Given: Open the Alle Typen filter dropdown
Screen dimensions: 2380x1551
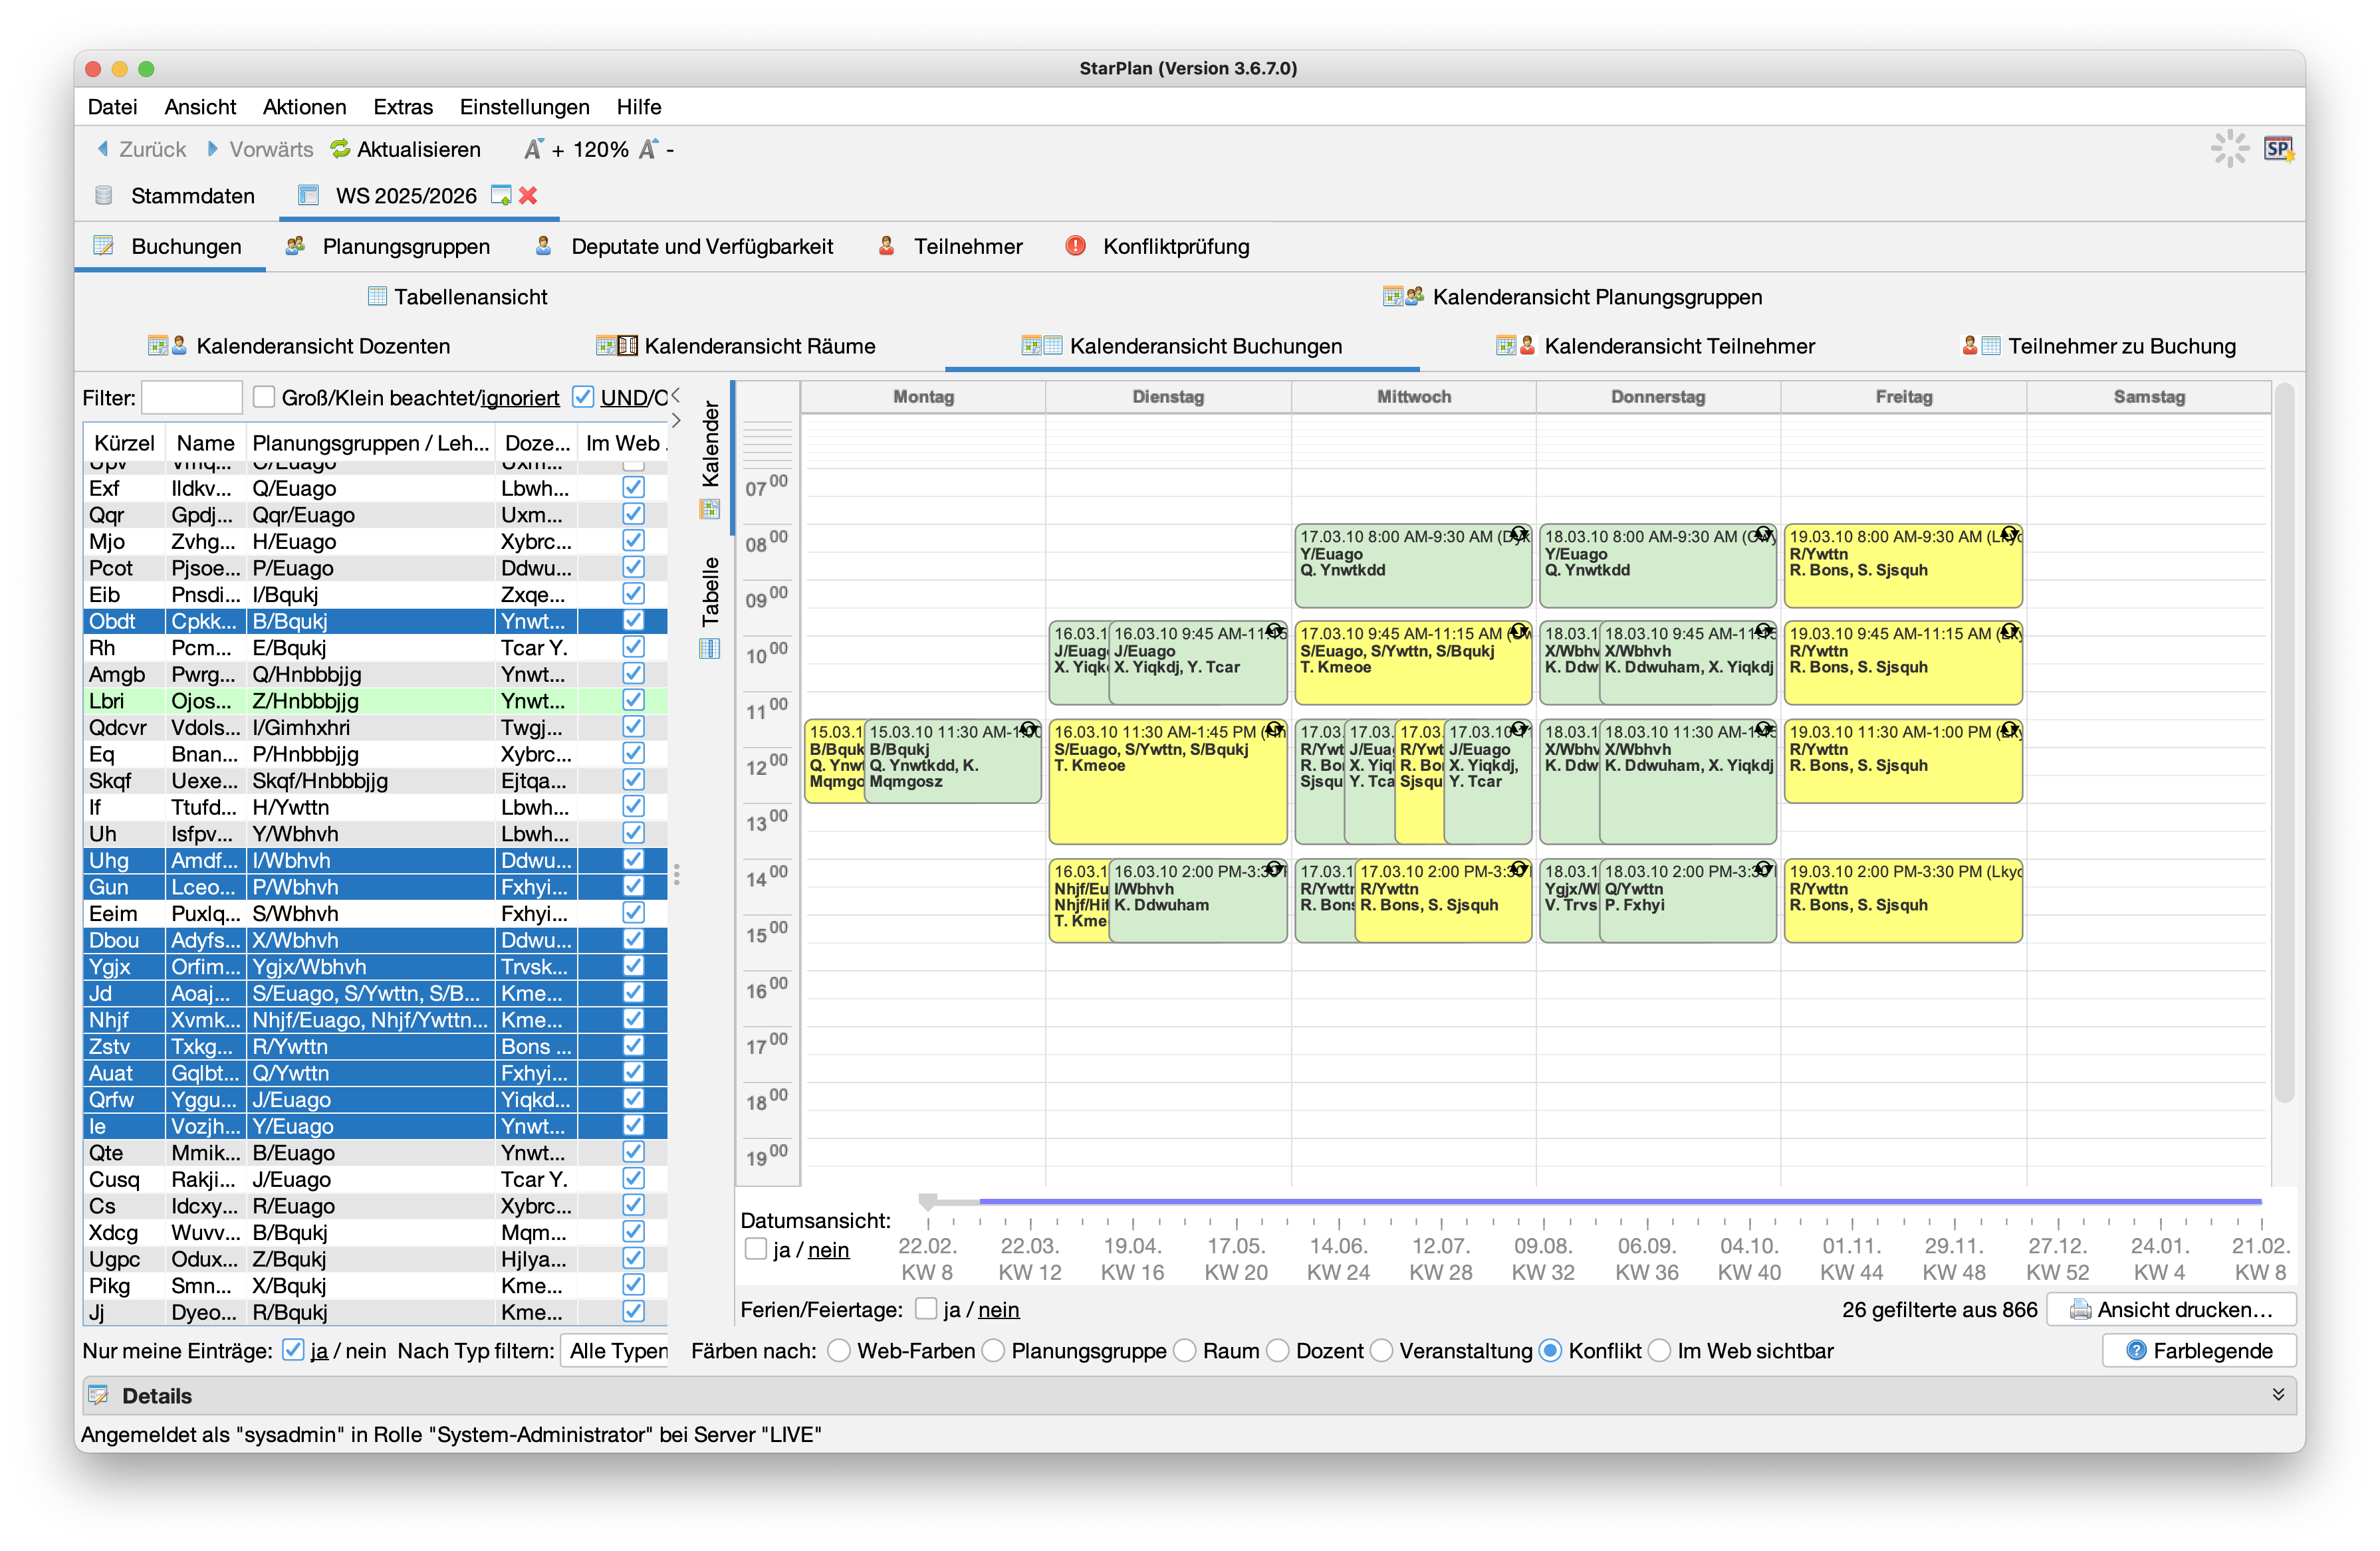Looking at the screenshot, I should [x=615, y=1351].
